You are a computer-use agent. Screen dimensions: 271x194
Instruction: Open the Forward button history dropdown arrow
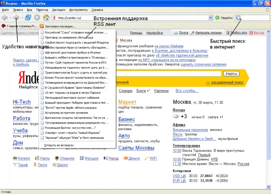(x=22, y=18)
